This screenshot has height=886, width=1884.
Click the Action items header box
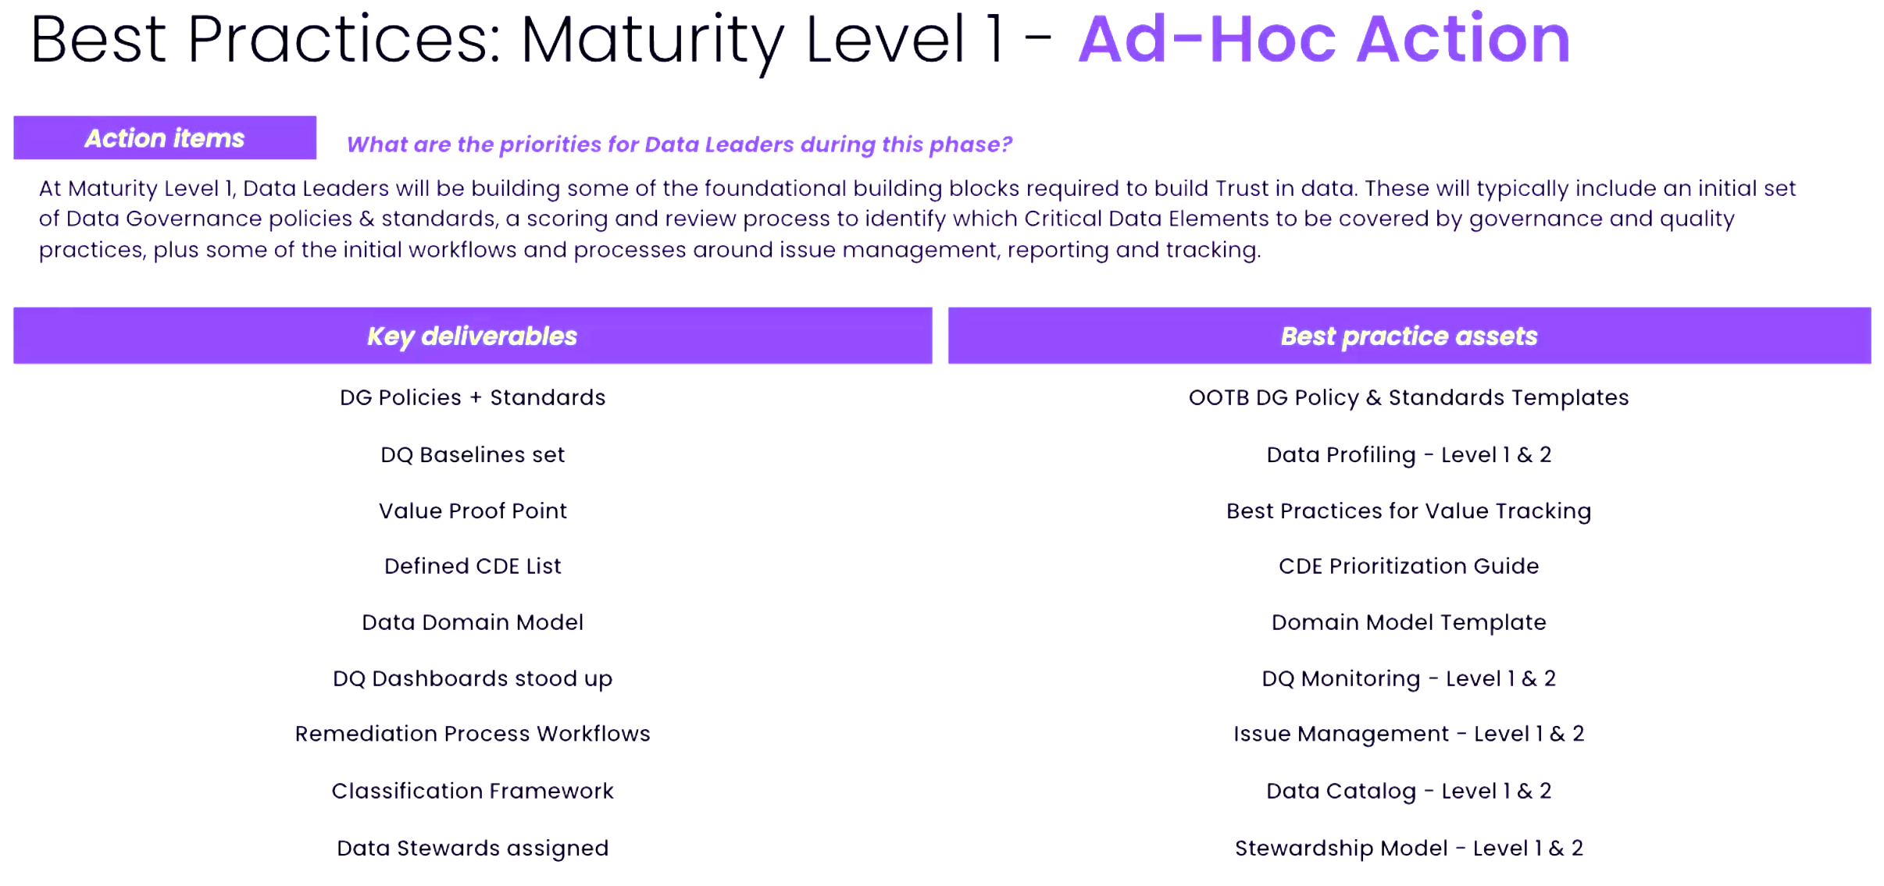click(165, 138)
